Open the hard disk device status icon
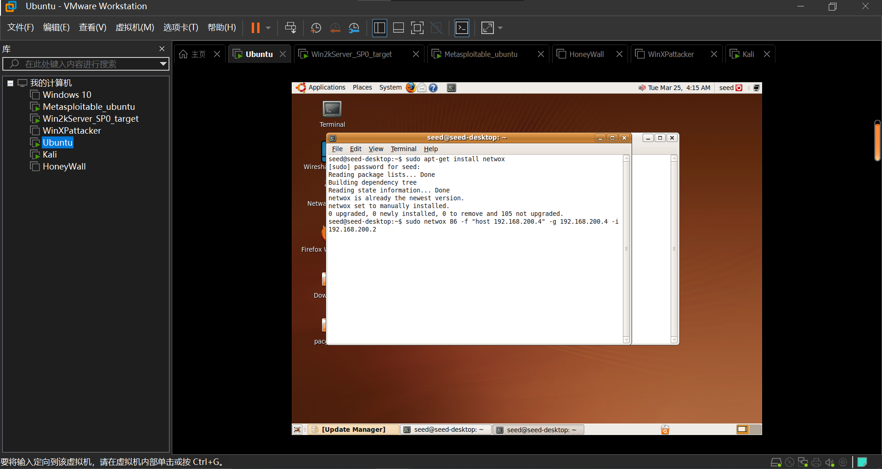882x469 pixels. (x=776, y=462)
